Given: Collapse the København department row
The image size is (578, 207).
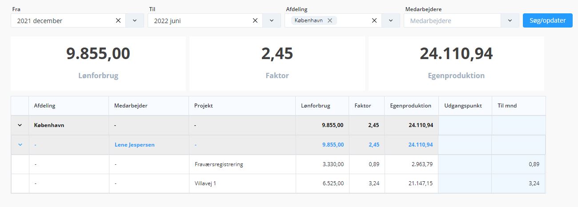Looking at the screenshot, I should pos(20,125).
